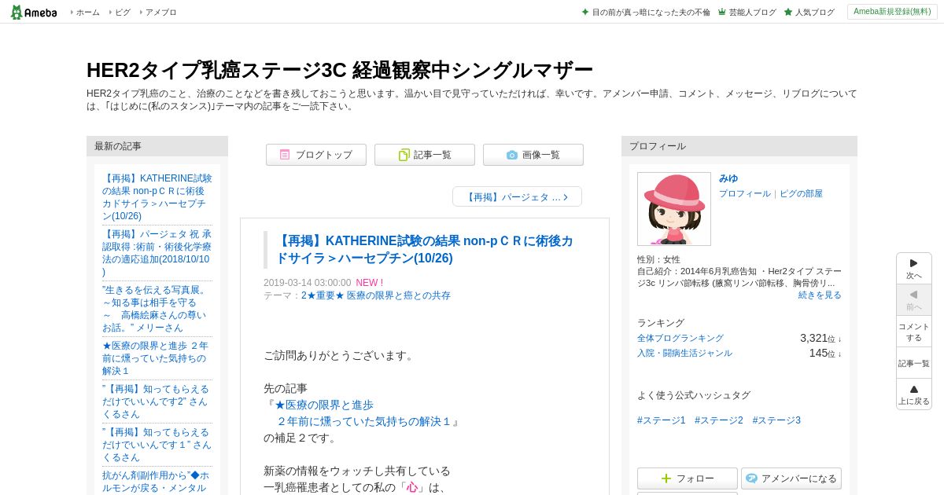This screenshot has width=944, height=495.
Task: Open sidebar article 知ってもらえるだけでいいんです１
Action: (157, 445)
